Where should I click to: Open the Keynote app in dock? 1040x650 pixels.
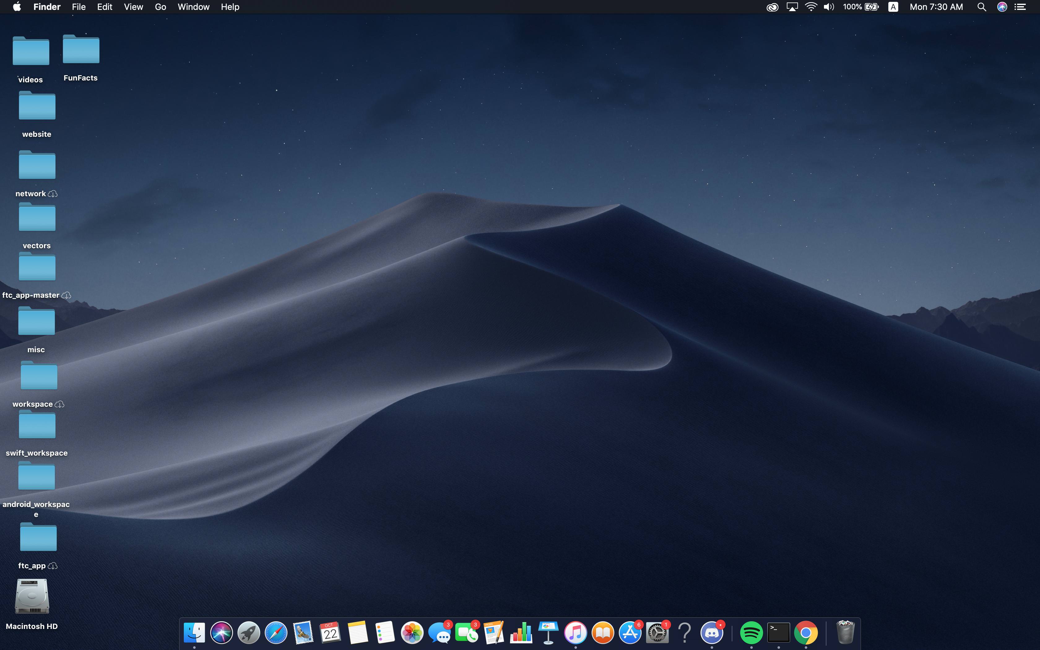(x=548, y=632)
